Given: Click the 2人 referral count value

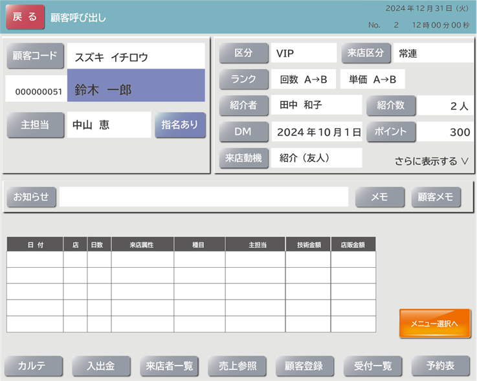Looking at the screenshot, I should pos(445,105).
